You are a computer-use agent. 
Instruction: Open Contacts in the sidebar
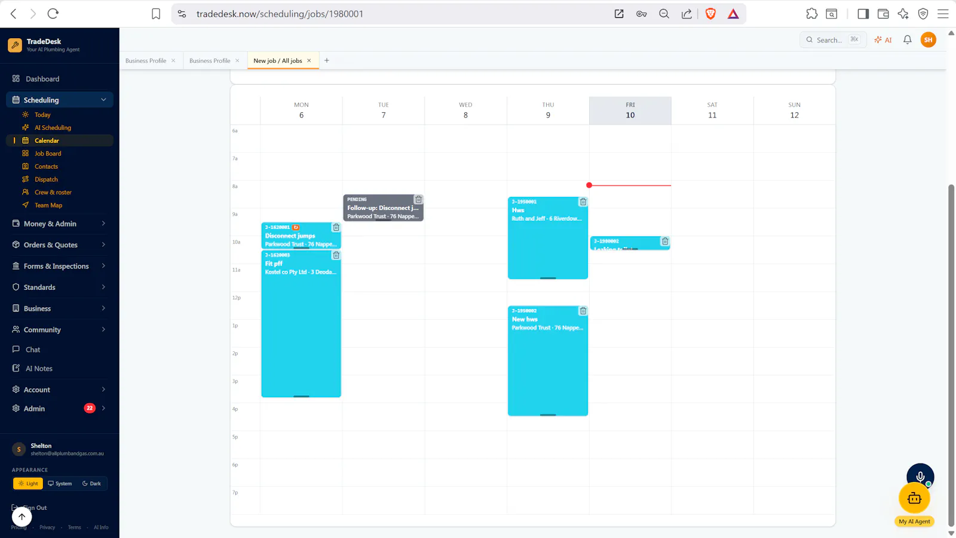coord(46,166)
